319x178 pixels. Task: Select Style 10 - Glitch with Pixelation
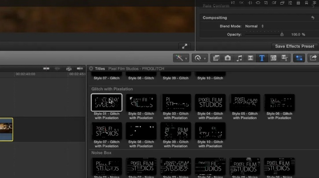tap(210, 131)
